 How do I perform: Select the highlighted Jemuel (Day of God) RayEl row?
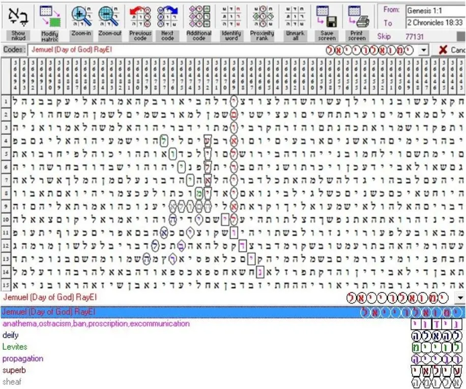(233, 312)
